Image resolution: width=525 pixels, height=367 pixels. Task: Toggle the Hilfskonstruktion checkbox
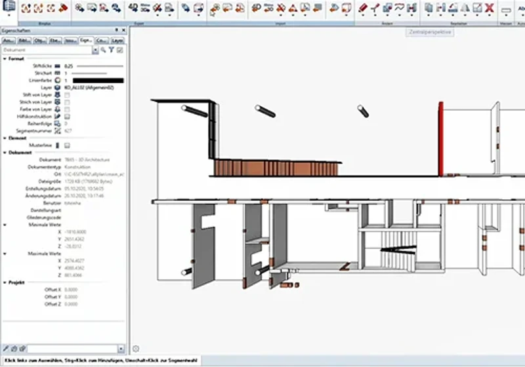67,117
